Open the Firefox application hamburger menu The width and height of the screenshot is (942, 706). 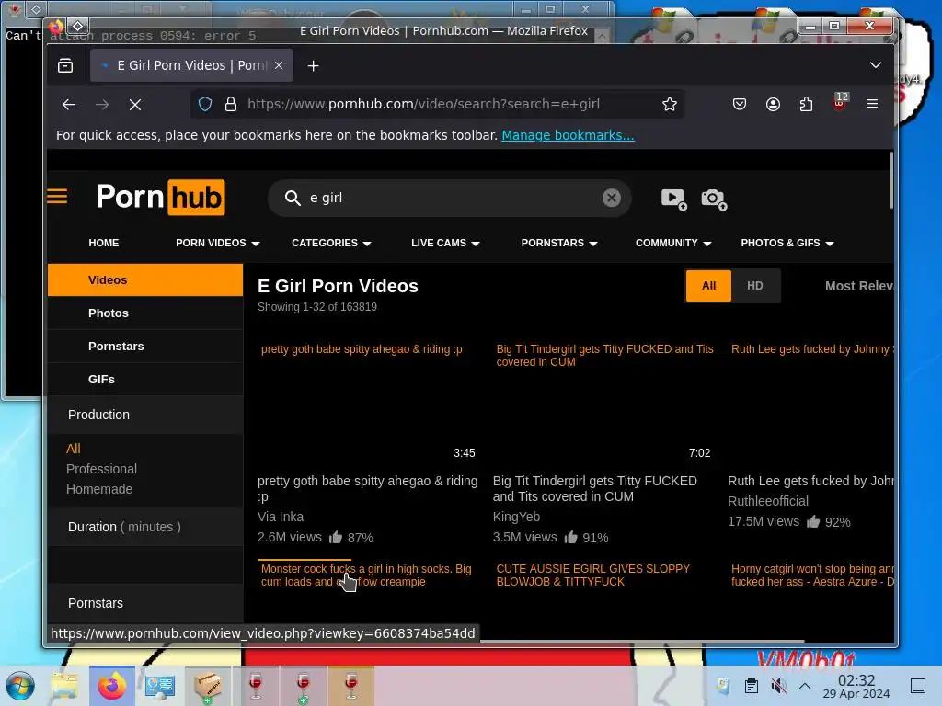click(x=872, y=104)
